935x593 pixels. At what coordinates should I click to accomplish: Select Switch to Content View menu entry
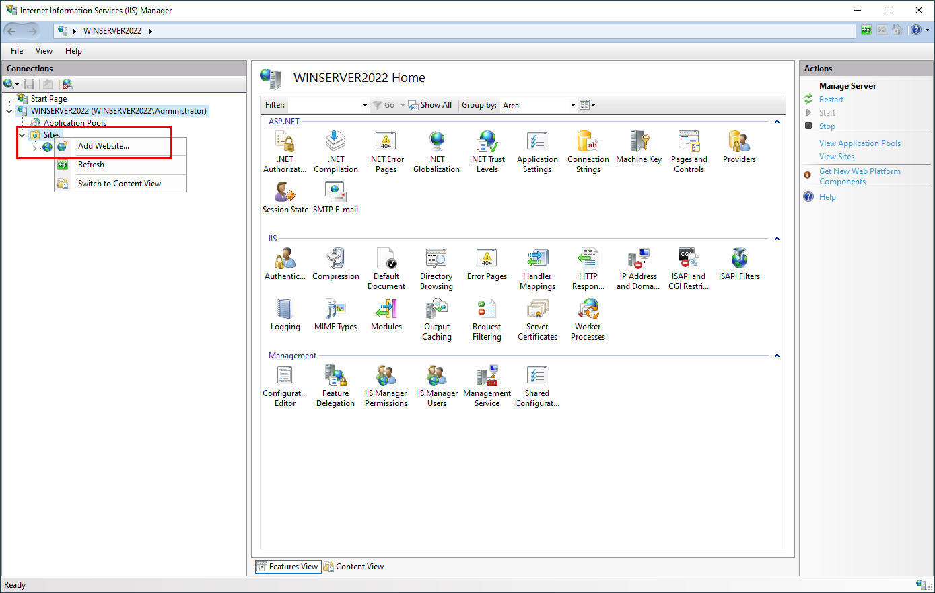[x=120, y=184]
